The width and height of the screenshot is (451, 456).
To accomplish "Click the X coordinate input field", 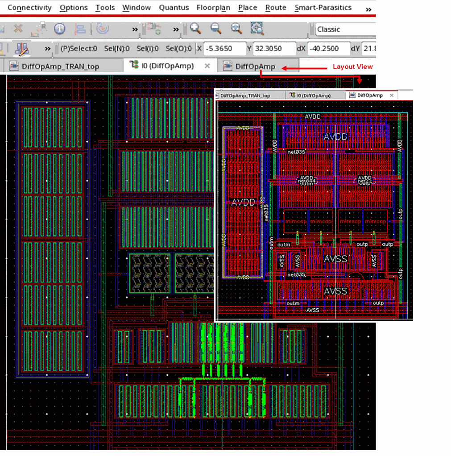I will (224, 49).
